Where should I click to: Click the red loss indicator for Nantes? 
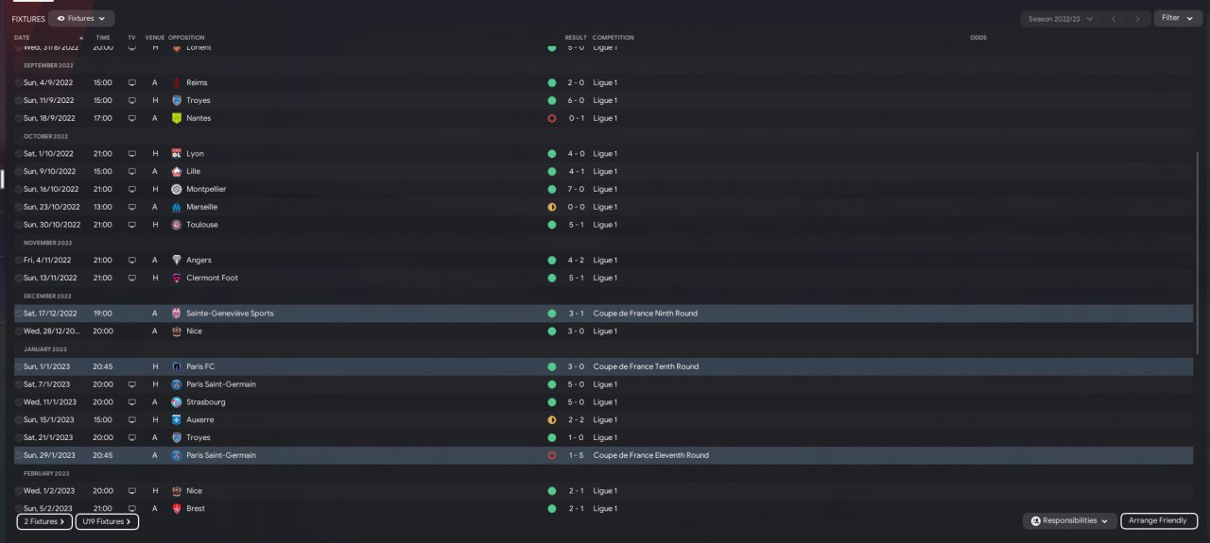[551, 118]
